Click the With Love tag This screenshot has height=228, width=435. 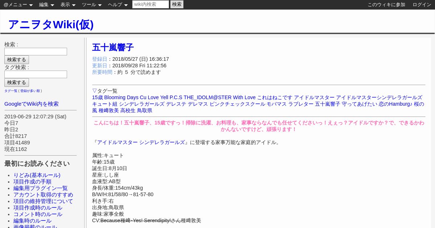244,97
